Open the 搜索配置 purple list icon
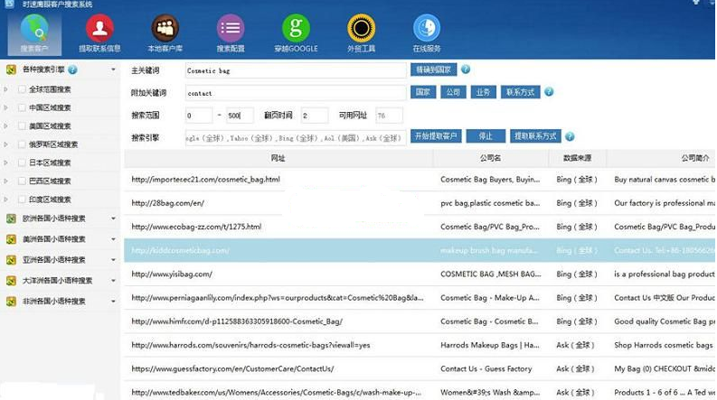 pos(231,33)
